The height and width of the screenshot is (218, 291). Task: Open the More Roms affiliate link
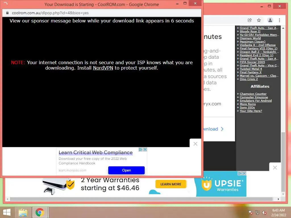[248, 104]
